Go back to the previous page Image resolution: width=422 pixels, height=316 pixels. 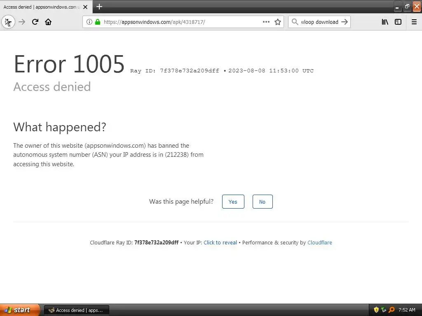(x=8, y=22)
